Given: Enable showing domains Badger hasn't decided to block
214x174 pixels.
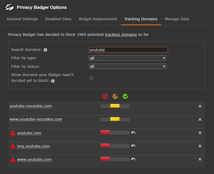Looking at the screenshot, I should (91, 78).
